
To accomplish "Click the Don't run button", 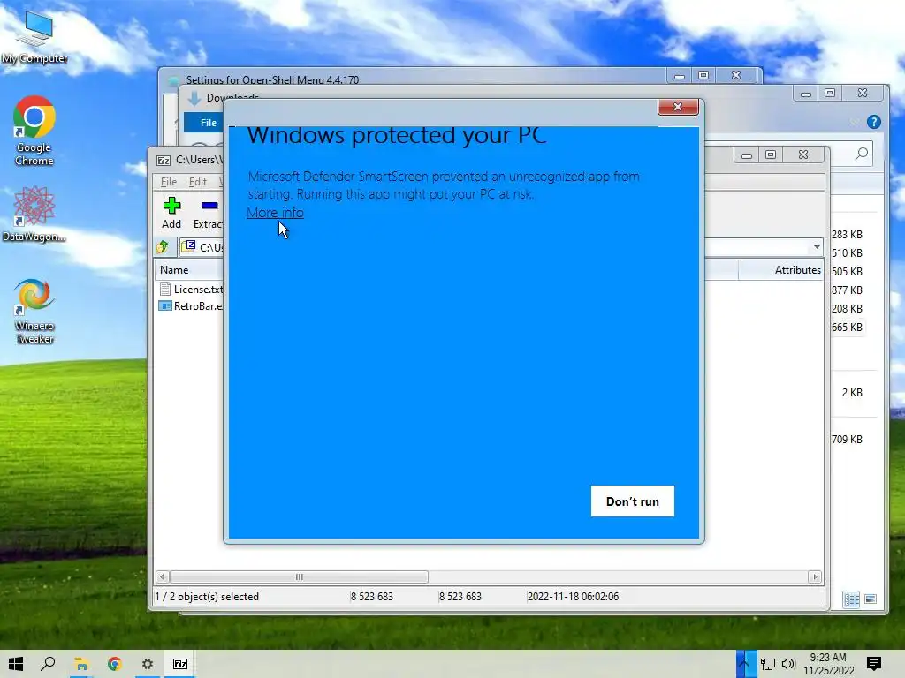I will [x=632, y=501].
